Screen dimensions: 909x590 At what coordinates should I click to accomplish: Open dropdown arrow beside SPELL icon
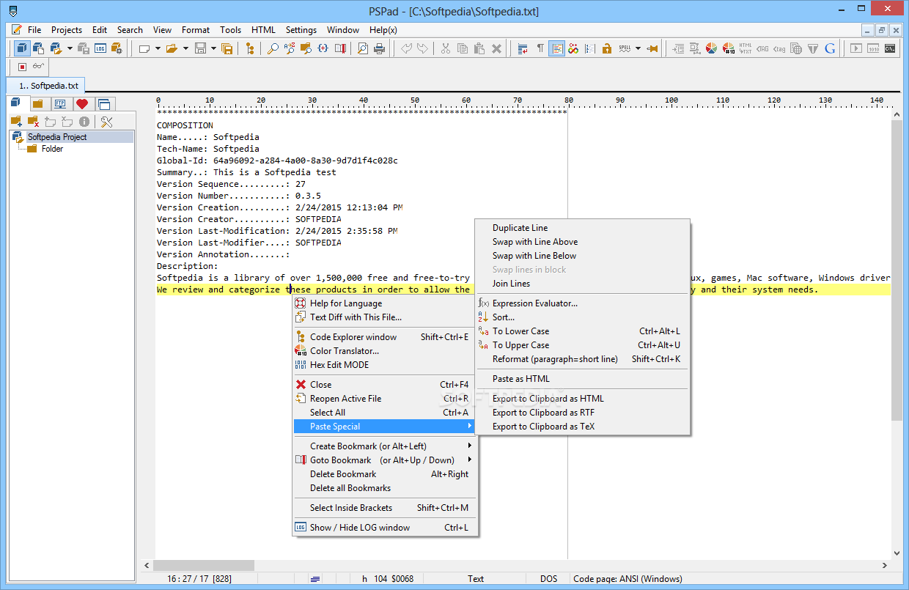[638, 48]
